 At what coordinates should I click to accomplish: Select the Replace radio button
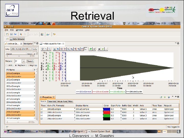point(16,65)
